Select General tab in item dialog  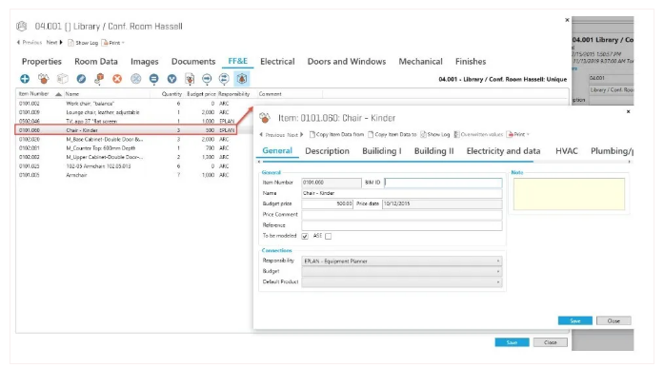(x=277, y=151)
